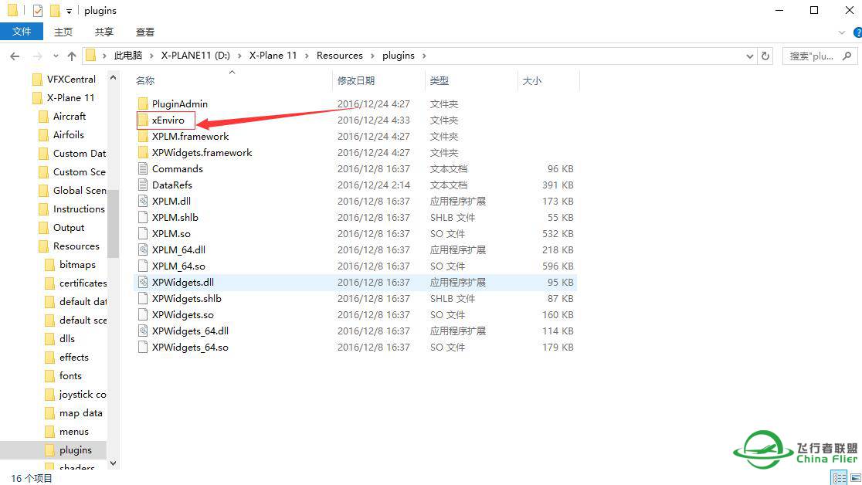The width and height of the screenshot is (862, 485).
Task: Open Airfoils folder in tree
Action: pyautogui.click(x=68, y=134)
